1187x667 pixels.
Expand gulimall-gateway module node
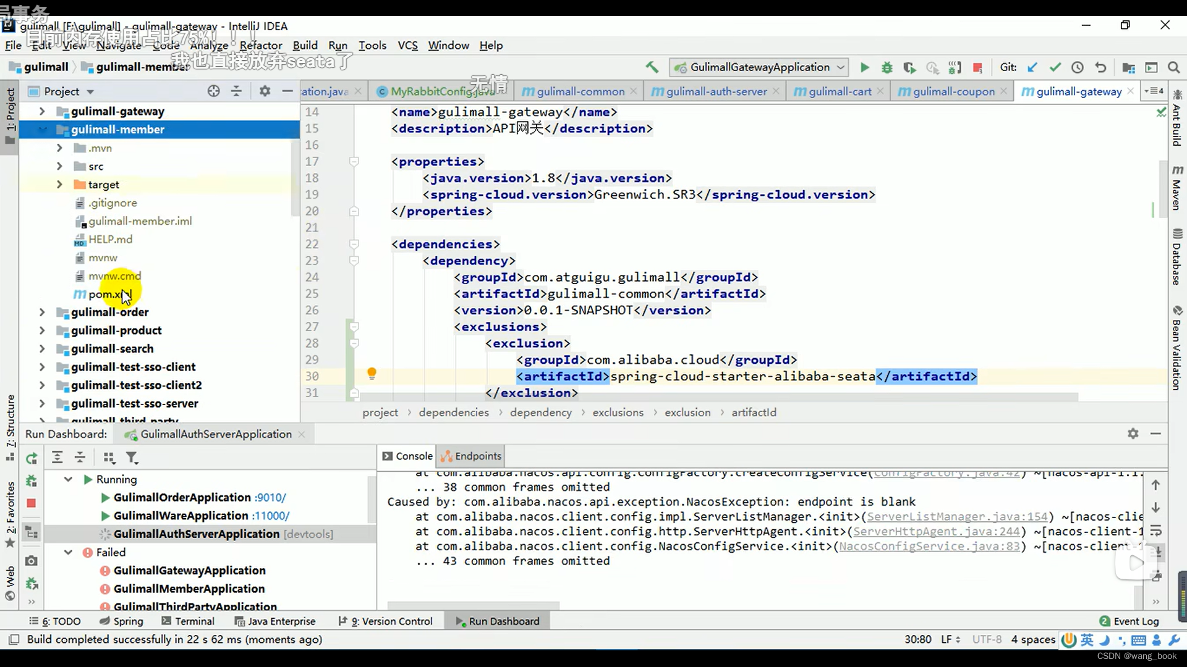click(x=42, y=111)
